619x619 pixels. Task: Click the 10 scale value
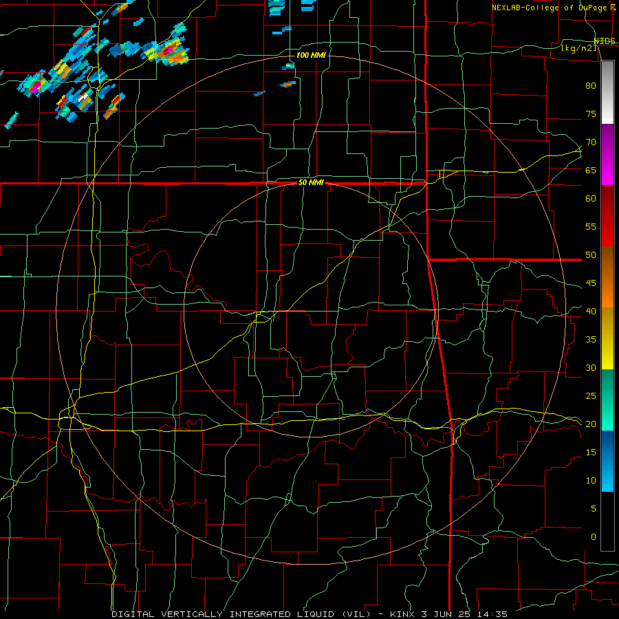(591, 481)
